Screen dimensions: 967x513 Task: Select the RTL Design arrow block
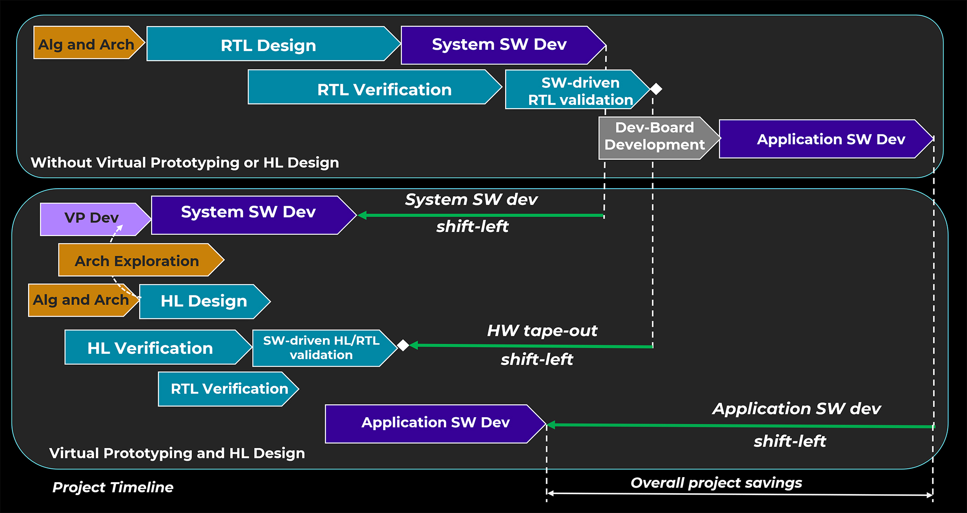[268, 44]
